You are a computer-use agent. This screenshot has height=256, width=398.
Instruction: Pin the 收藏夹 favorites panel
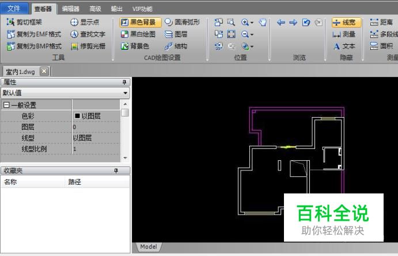[x=116, y=170]
